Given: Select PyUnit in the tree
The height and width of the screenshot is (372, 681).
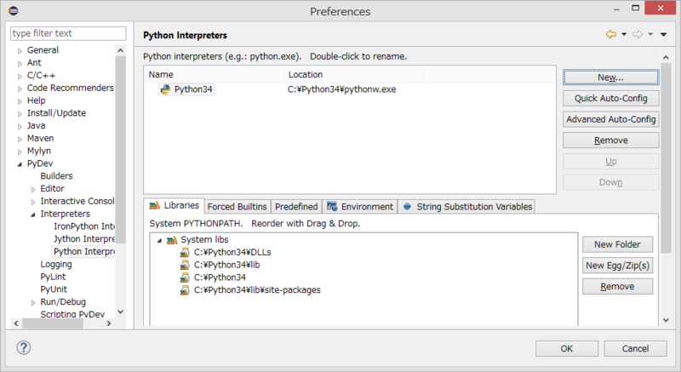Looking at the screenshot, I should [54, 289].
